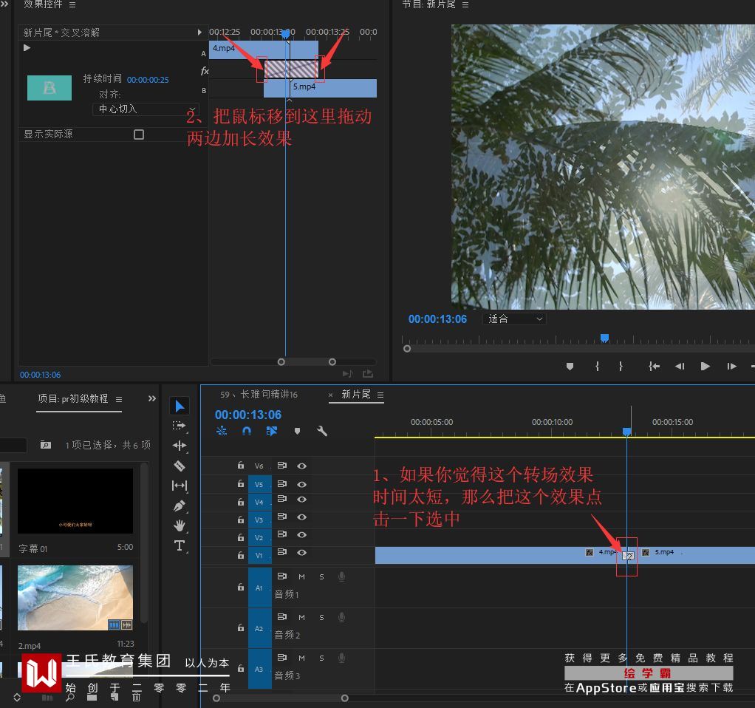Toggle V5 track output eye
755x708 pixels.
tap(302, 484)
